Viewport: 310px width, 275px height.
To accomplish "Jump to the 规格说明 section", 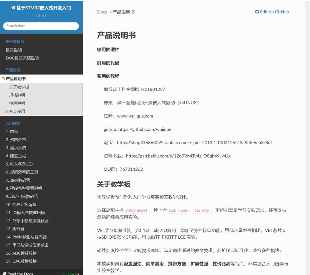I will click(17, 95).
